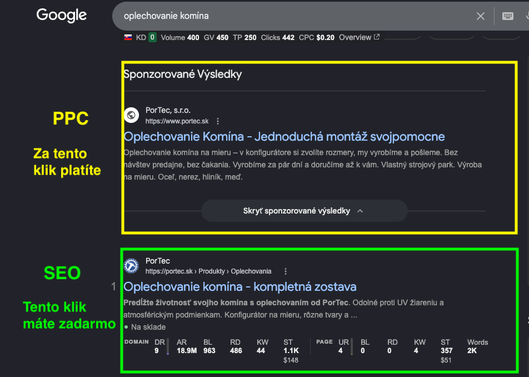Click the domain KW value 44
The width and height of the screenshot is (529, 377).
pos(261,351)
